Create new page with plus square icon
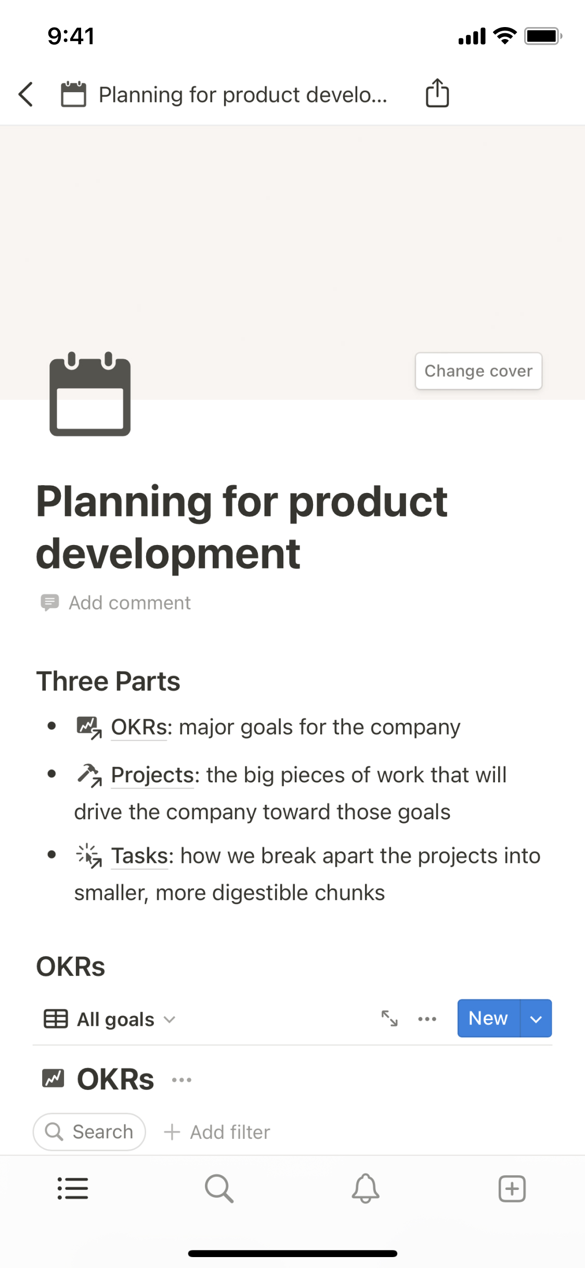 (512, 1188)
